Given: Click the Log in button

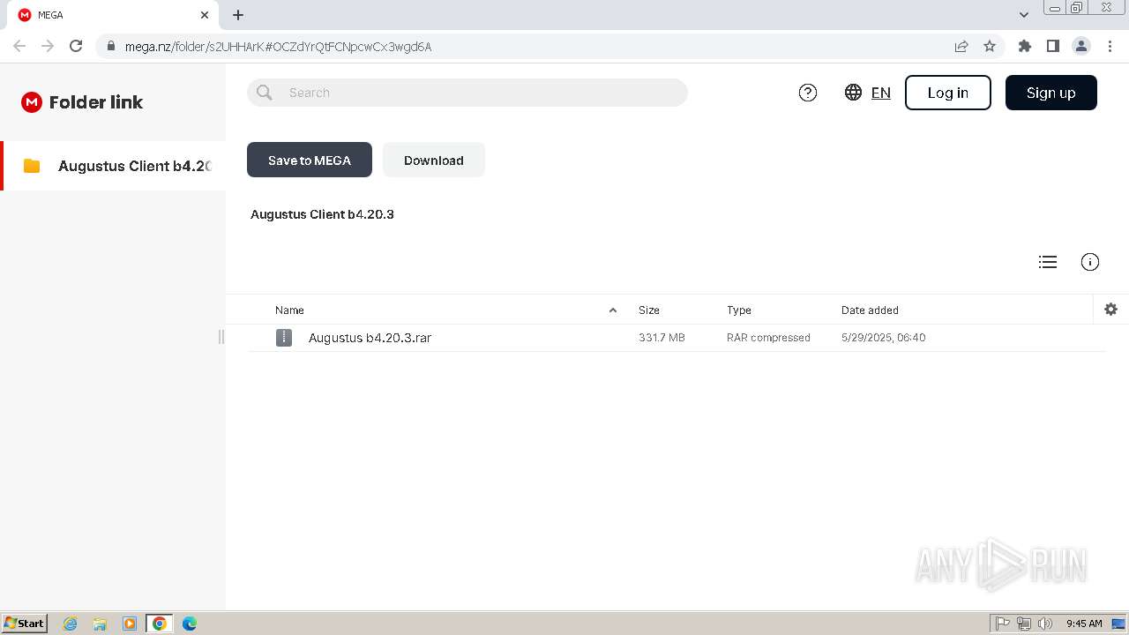Looking at the screenshot, I should point(948,93).
